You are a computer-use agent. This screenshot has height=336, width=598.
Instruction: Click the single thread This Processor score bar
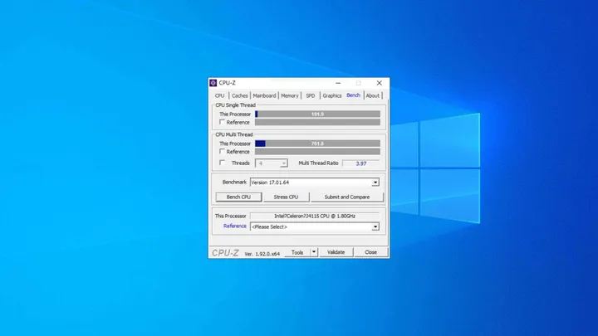coord(317,114)
